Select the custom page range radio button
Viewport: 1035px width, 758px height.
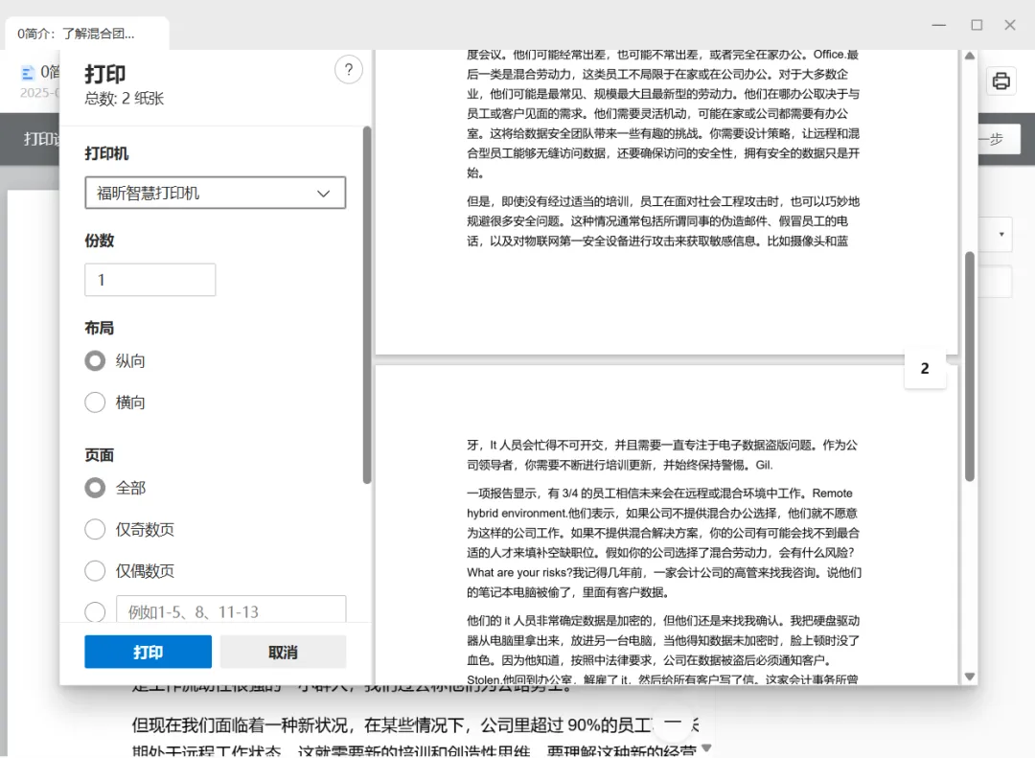point(95,611)
